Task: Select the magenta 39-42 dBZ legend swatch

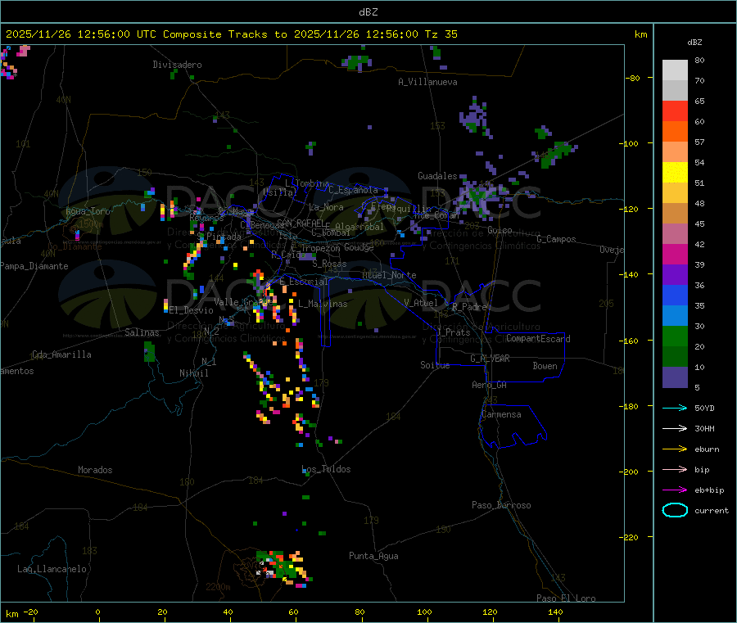Action: [675, 254]
